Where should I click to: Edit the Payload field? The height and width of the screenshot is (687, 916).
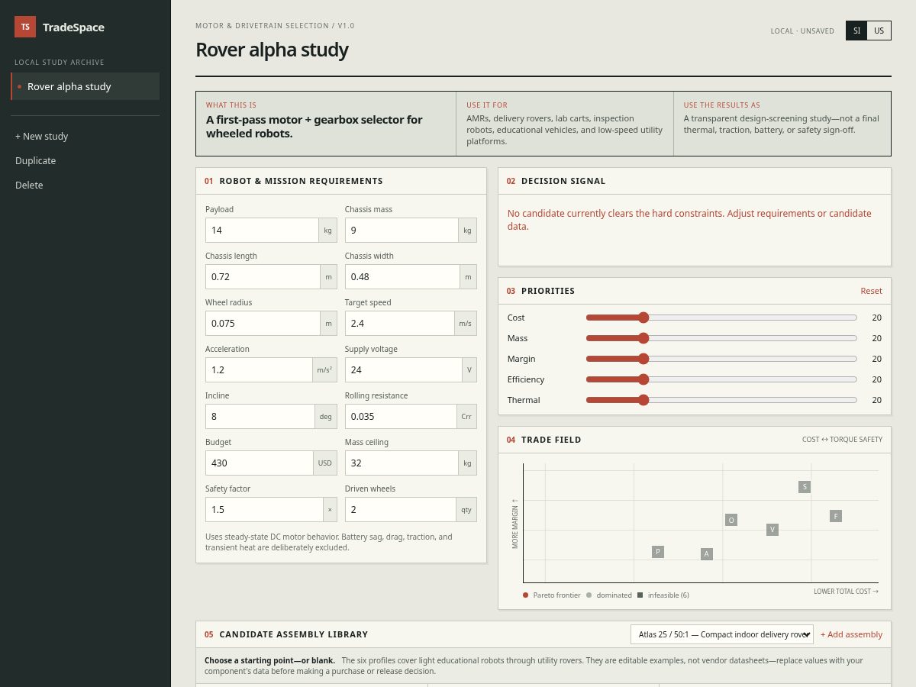[x=262, y=231]
